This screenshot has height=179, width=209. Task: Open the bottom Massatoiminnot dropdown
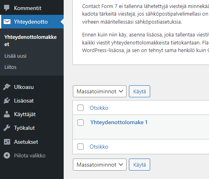pos(100,165)
